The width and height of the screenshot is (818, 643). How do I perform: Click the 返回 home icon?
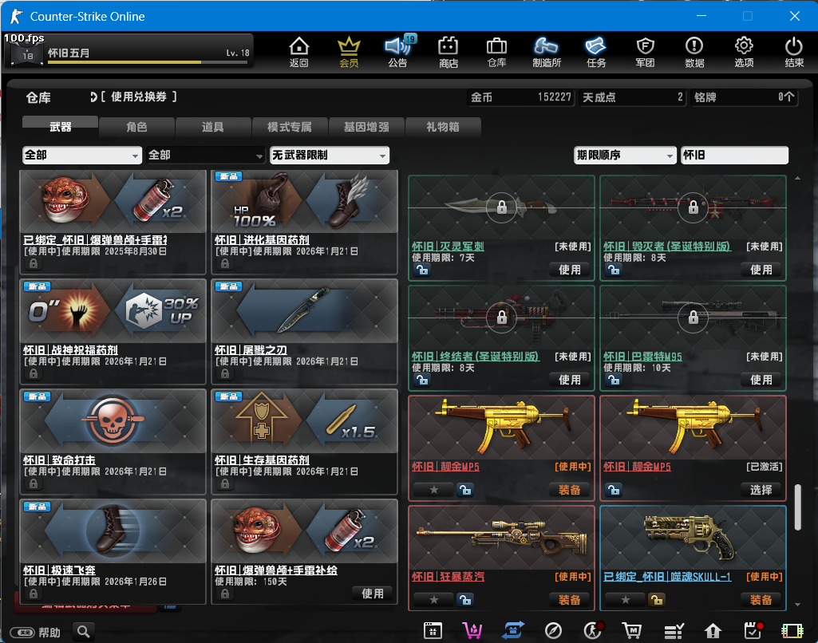pyautogui.click(x=299, y=52)
